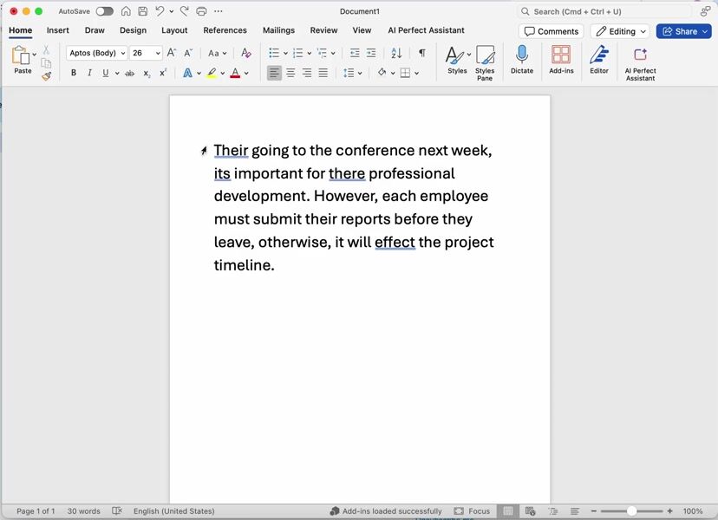Select the Format Painter brush
718x520 pixels.
coord(47,76)
